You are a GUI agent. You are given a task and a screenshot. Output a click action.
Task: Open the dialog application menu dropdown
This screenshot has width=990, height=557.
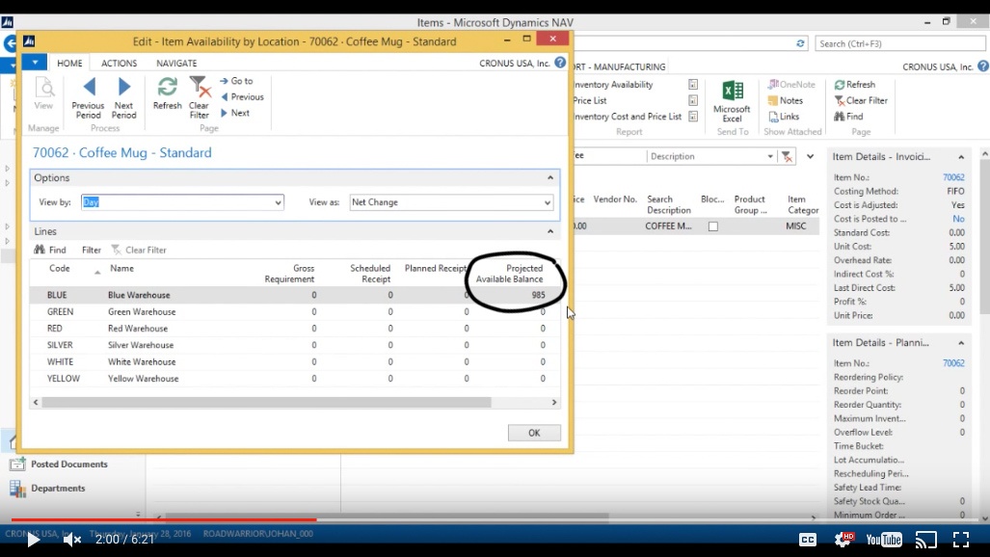35,63
